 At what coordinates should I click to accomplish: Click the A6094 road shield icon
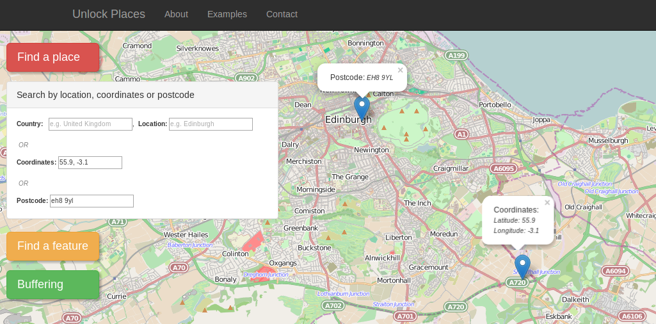pos(615,271)
